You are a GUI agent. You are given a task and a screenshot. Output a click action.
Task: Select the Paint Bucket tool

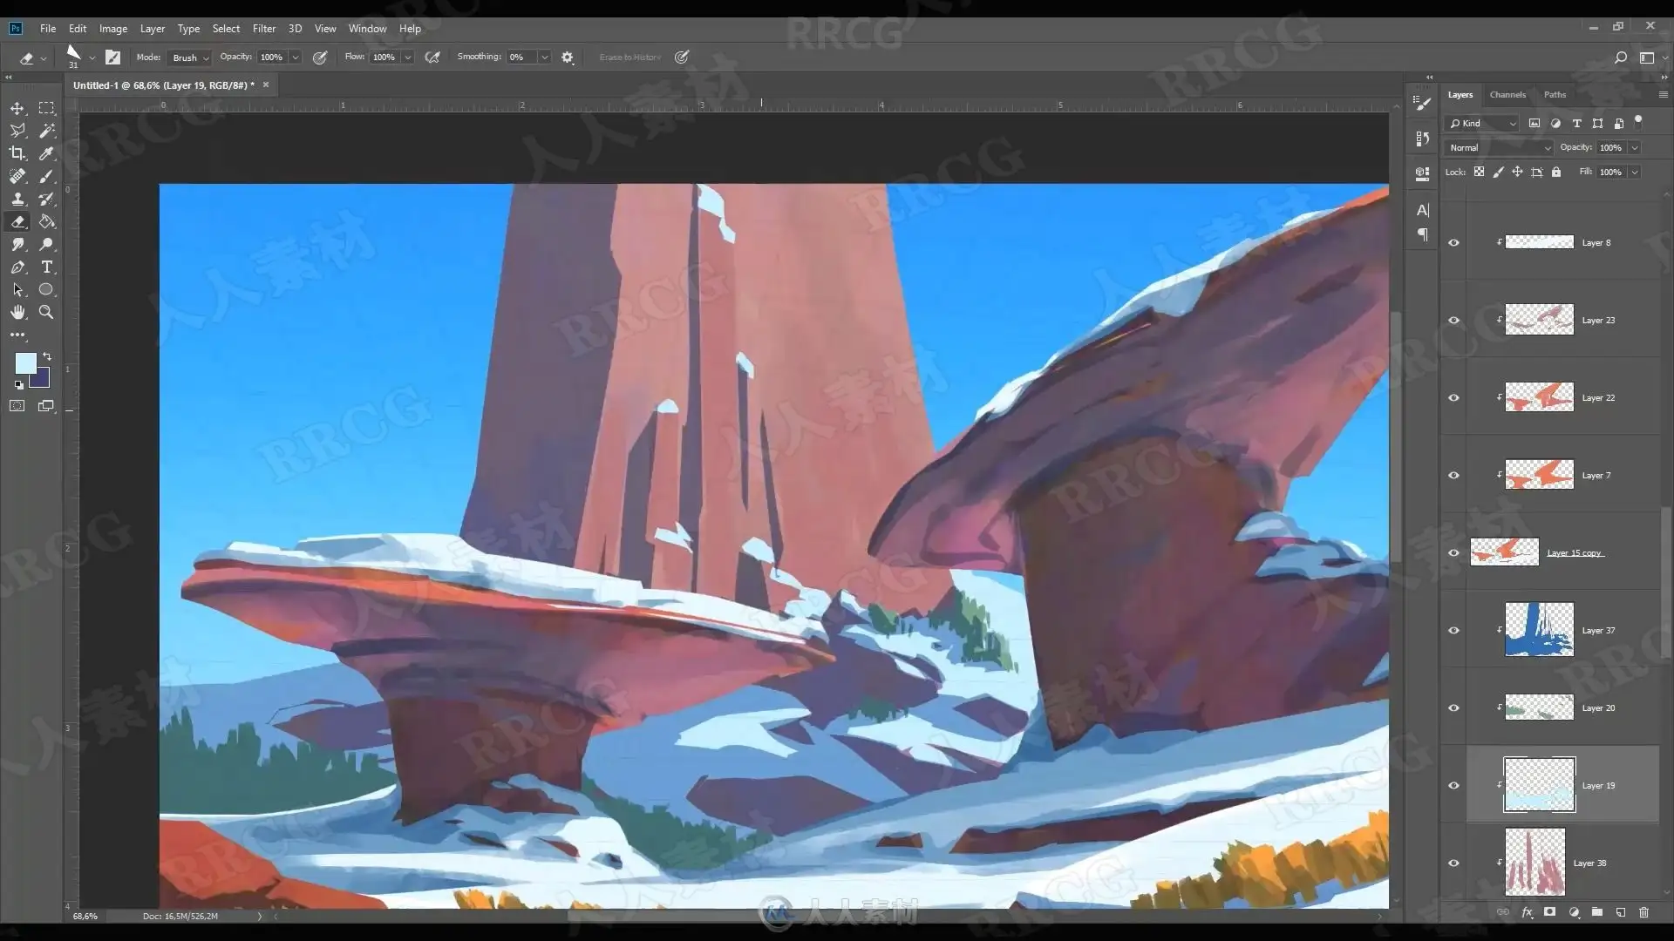(47, 221)
